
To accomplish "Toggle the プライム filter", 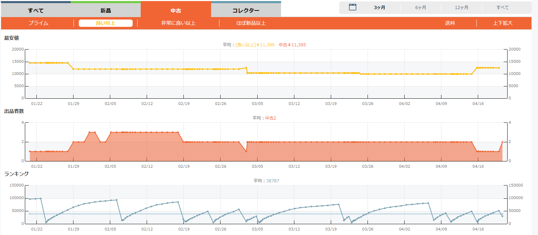I will (38, 23).
